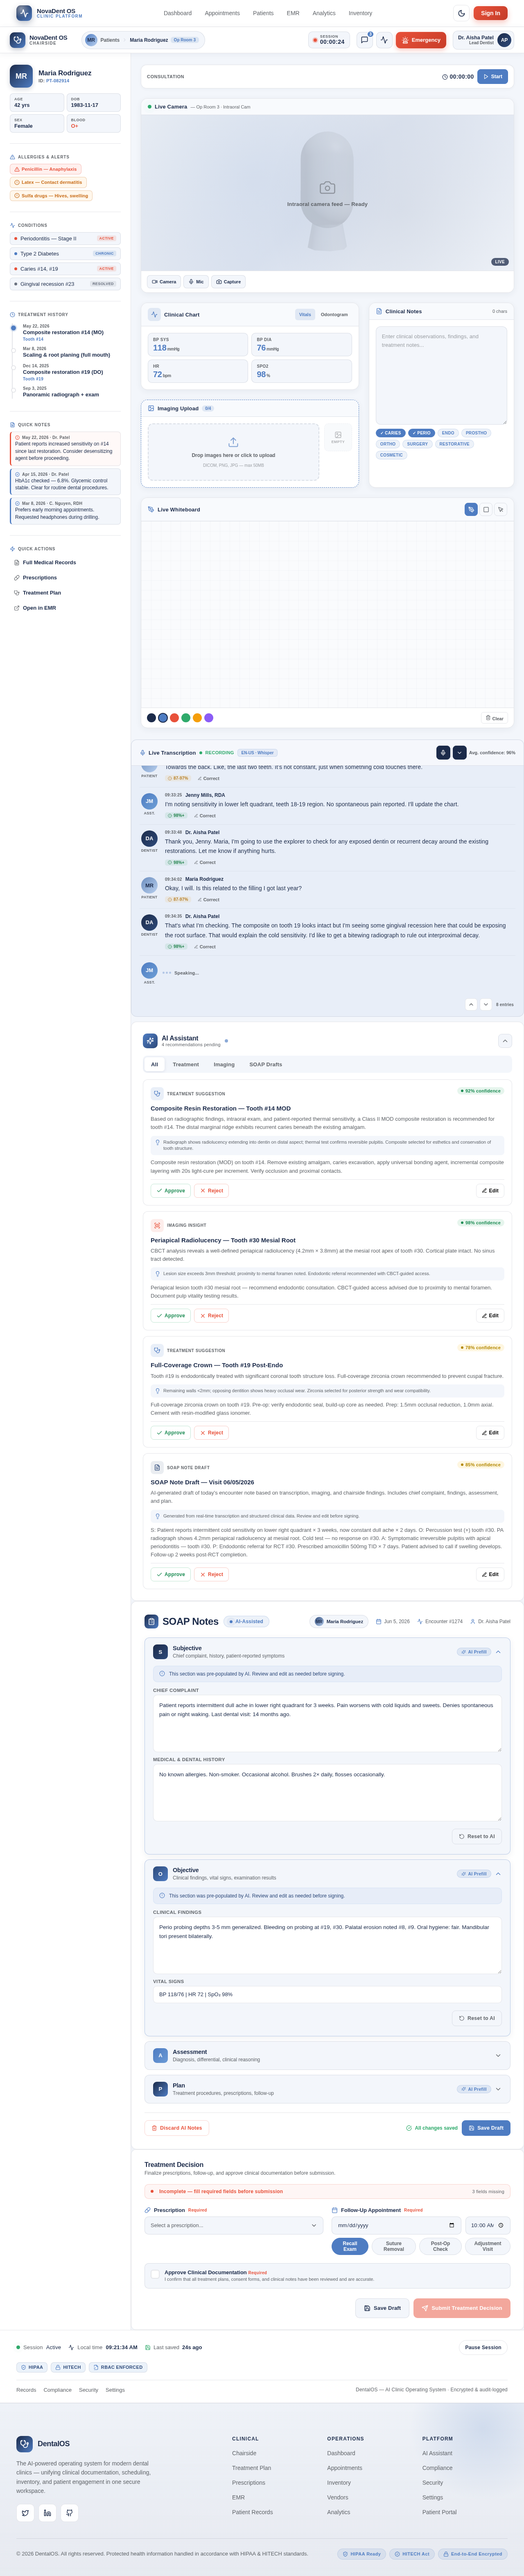Select the whiteboard rectangle shape tool

486,509
